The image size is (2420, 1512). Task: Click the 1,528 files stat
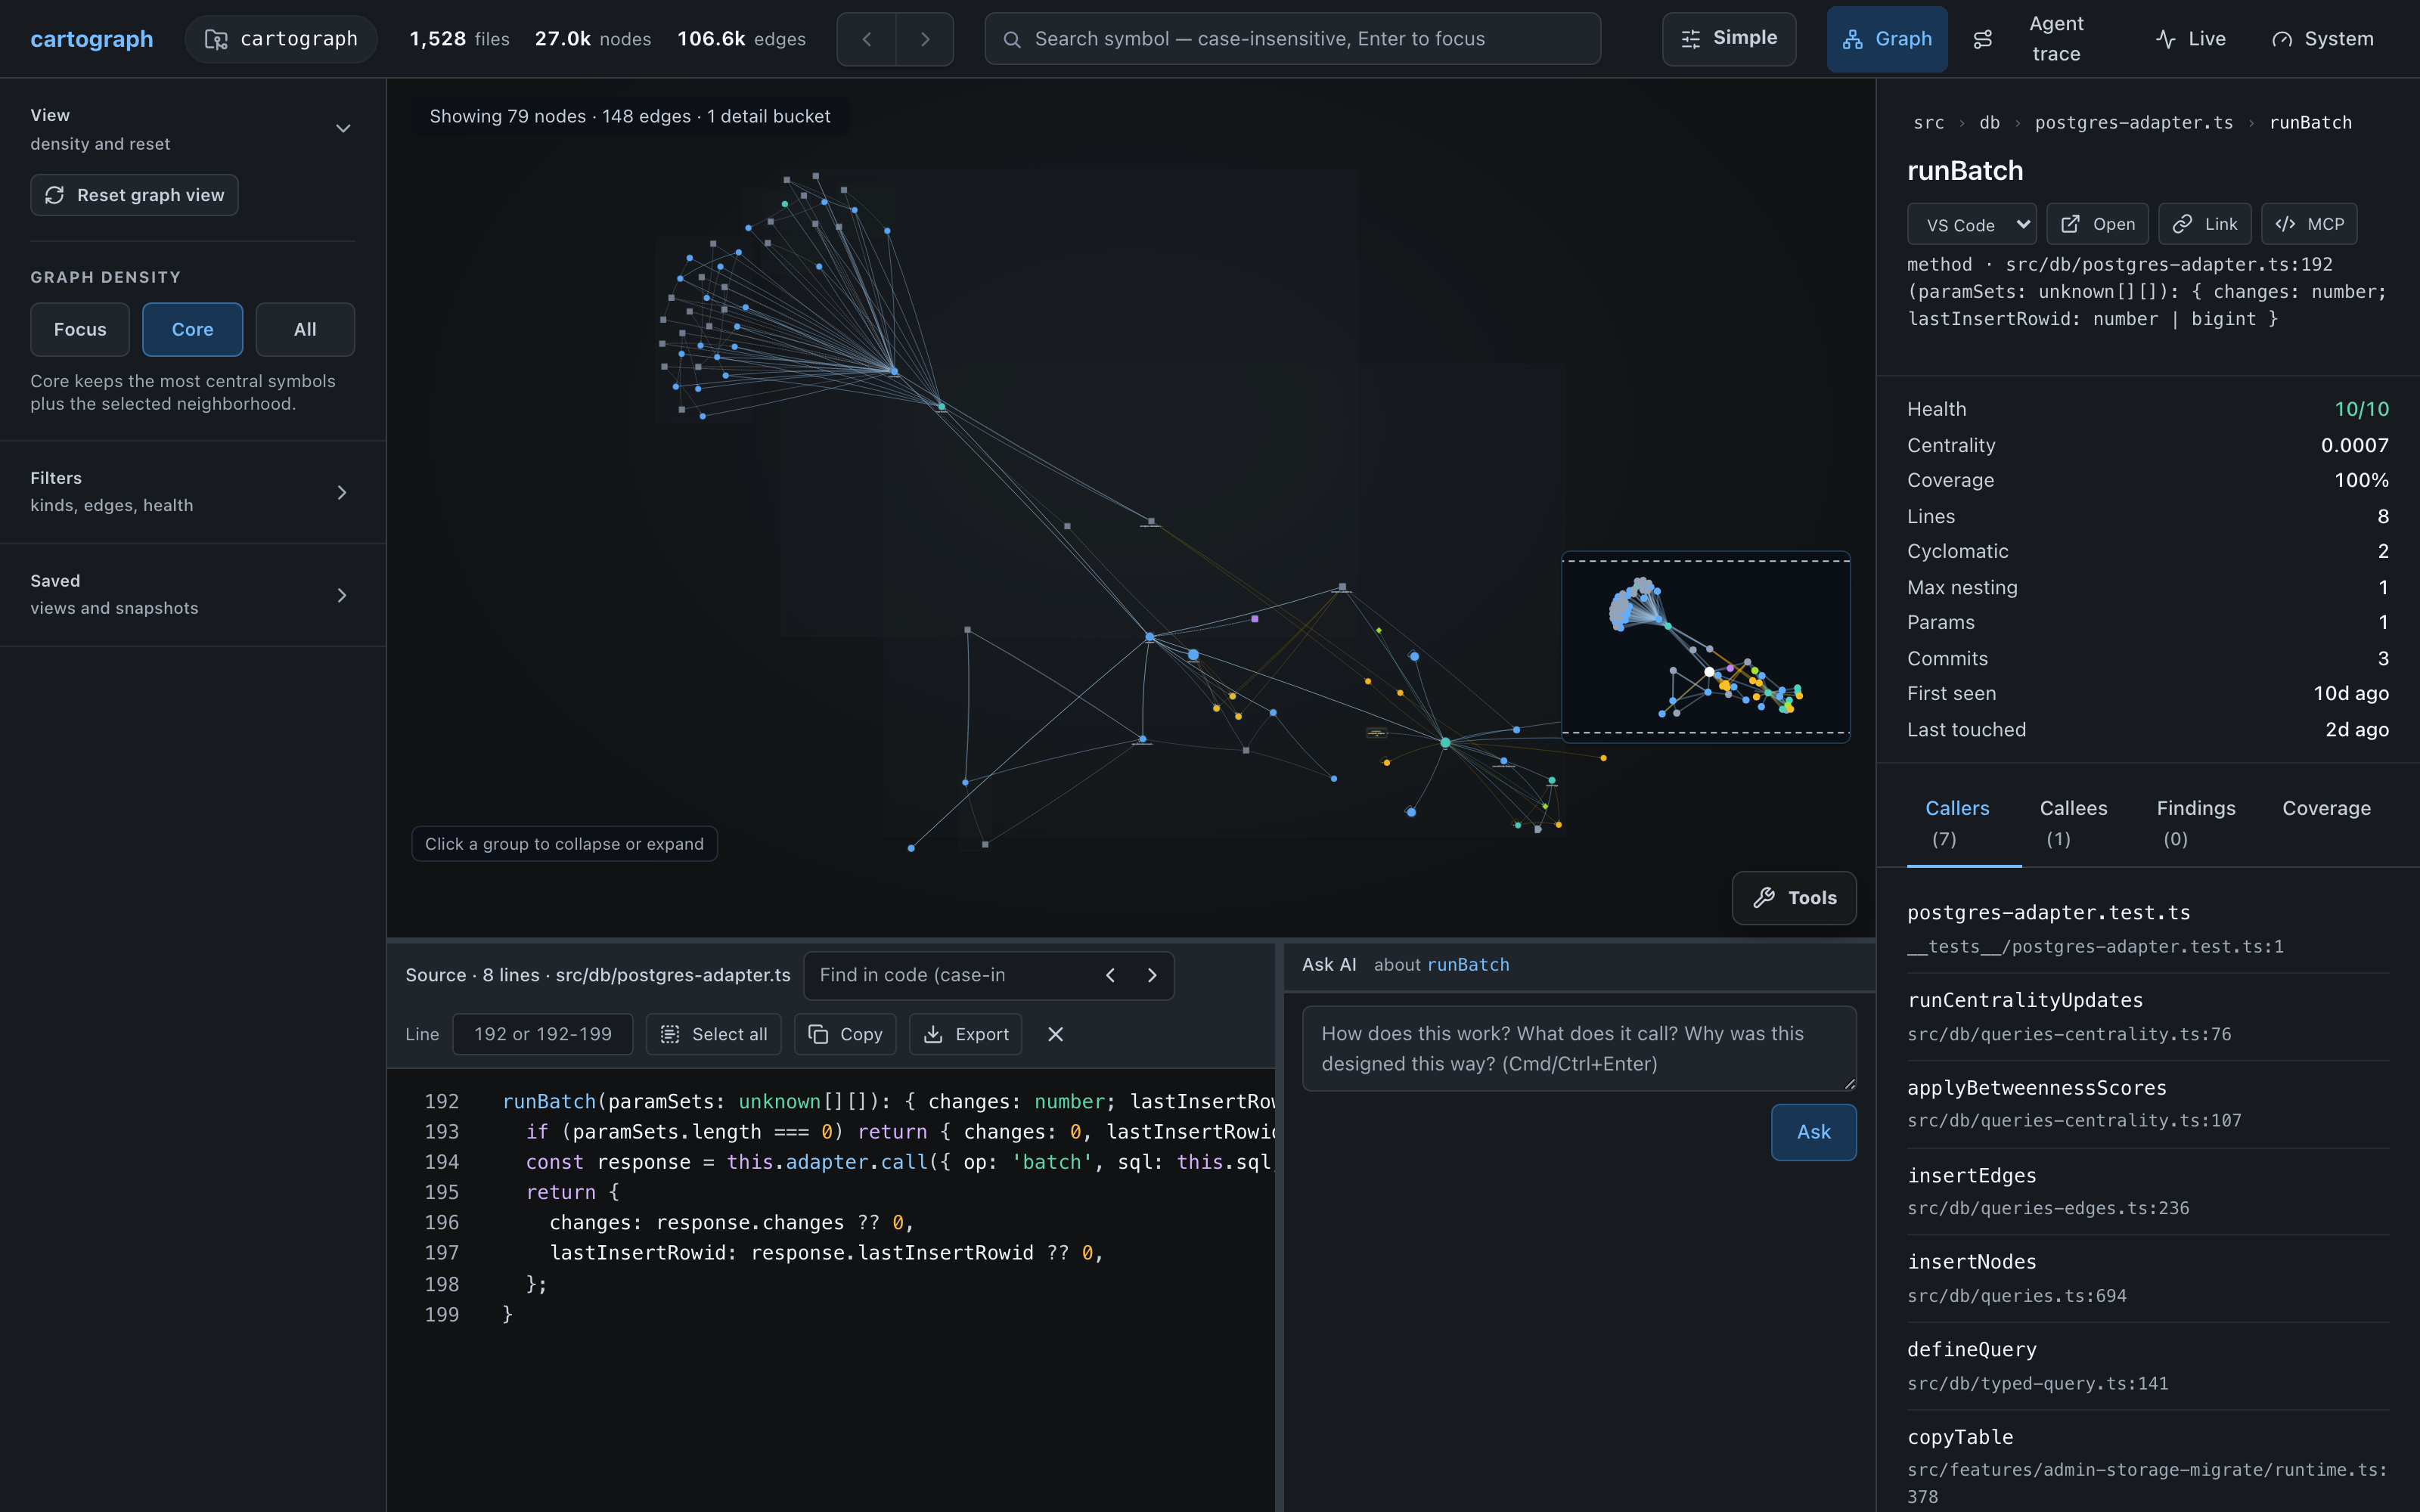point(459,39)
